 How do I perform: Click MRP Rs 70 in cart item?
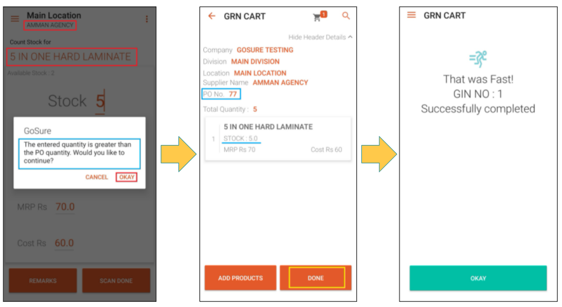coord(239,149)
